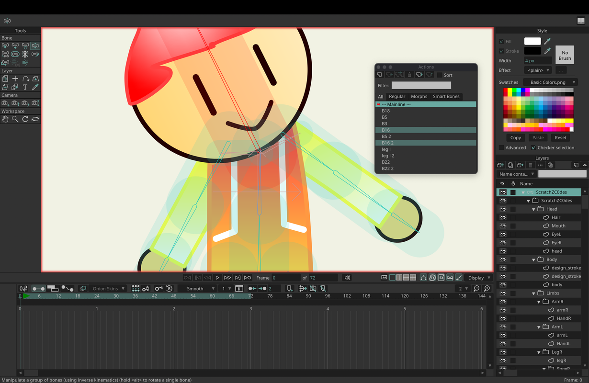The image size is (589, 383).
Task: Select the Zoom Workspace magnifier tool
Action: [x=15, y=119]
